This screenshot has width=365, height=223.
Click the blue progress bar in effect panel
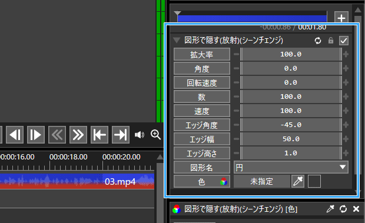pyautogui.click(x=252, y=19)
